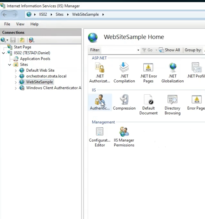Click in the Filter text field

(x=119, y=50)
